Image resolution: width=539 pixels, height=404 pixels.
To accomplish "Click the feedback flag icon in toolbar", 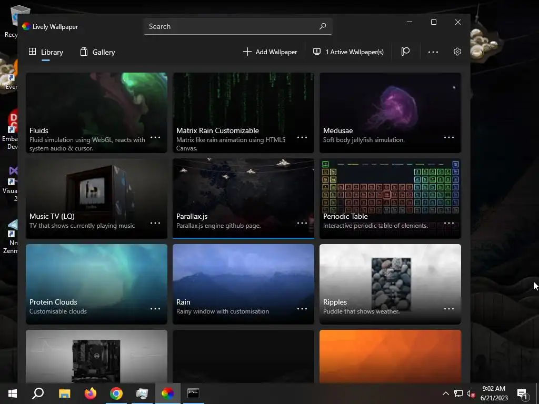I will 405,52.
